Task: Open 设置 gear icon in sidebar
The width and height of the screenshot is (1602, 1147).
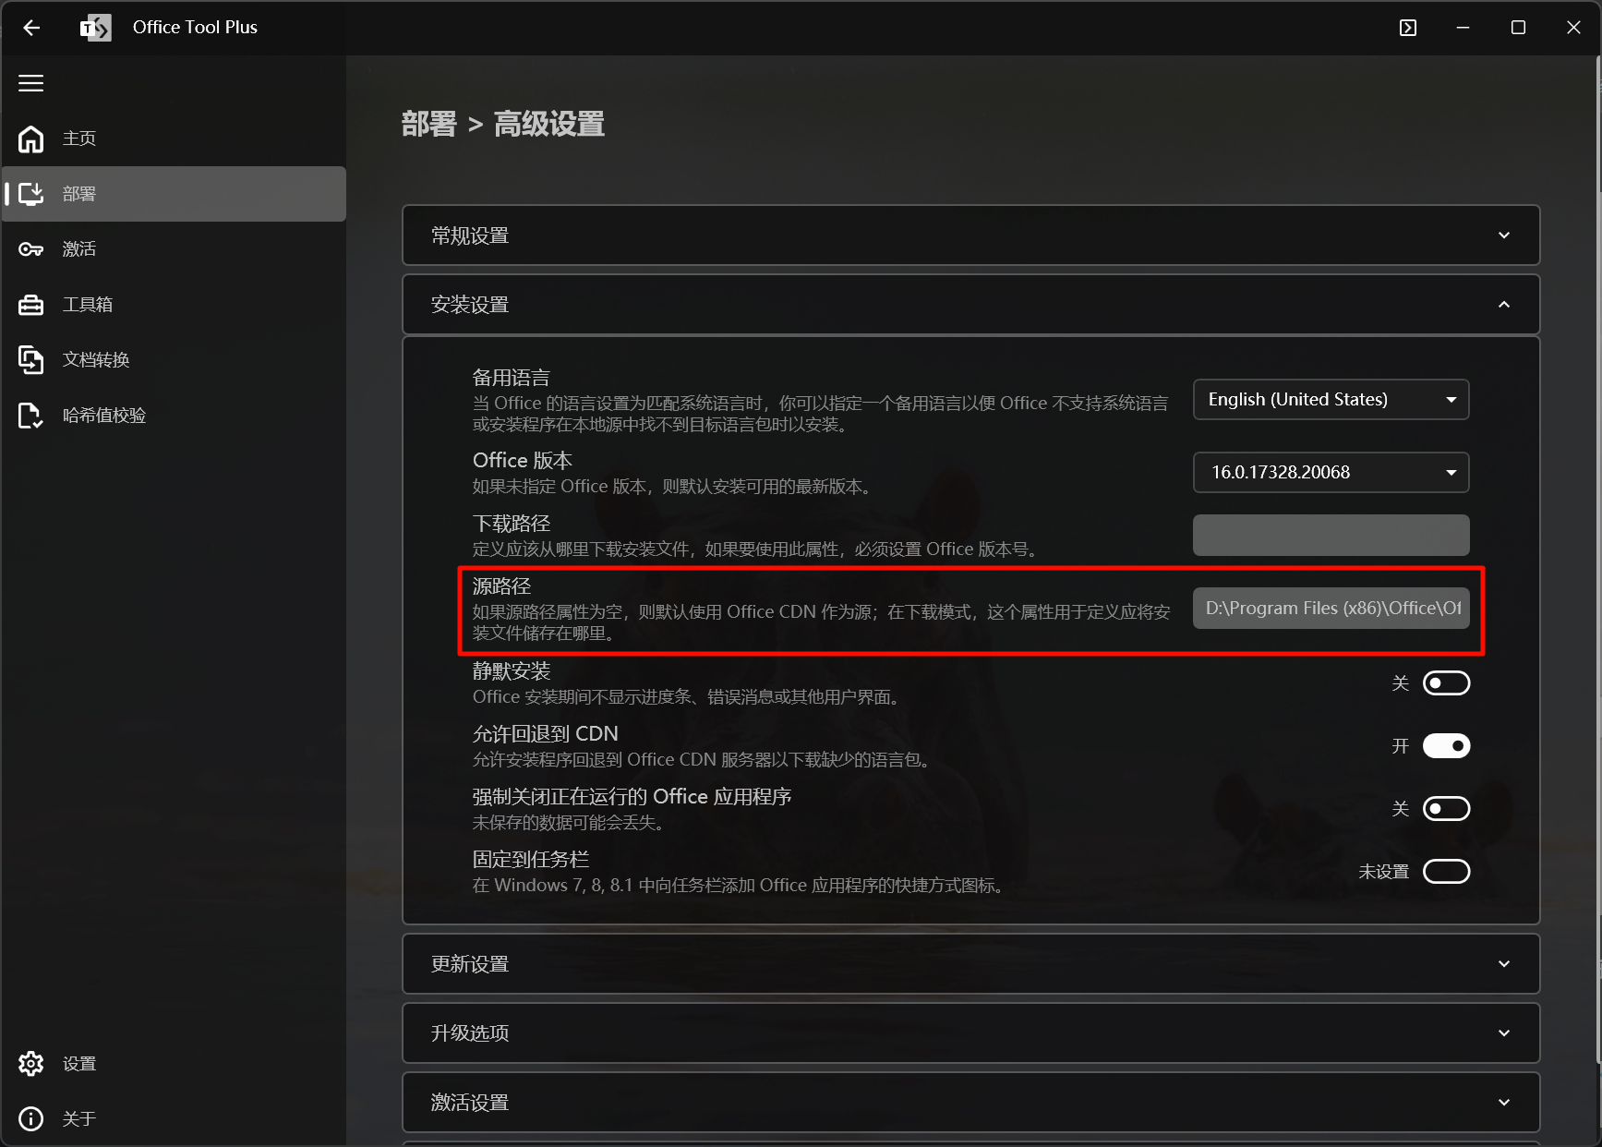Action: tap(31, 1064)
